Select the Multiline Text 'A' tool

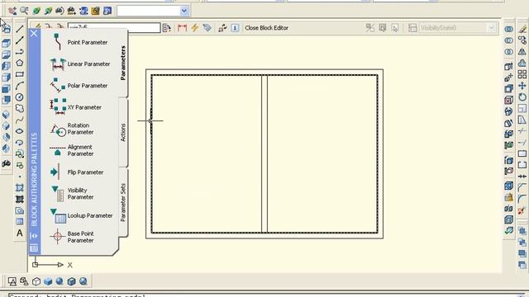(x=20, y=233)
